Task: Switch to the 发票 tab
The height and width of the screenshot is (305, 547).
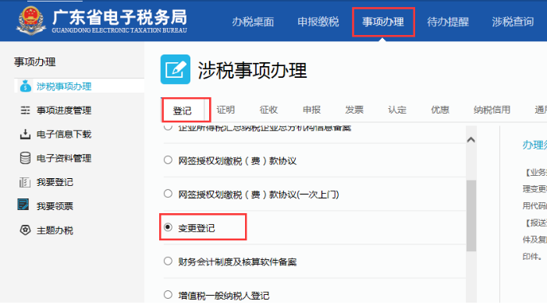Action: tap(354, 110)
